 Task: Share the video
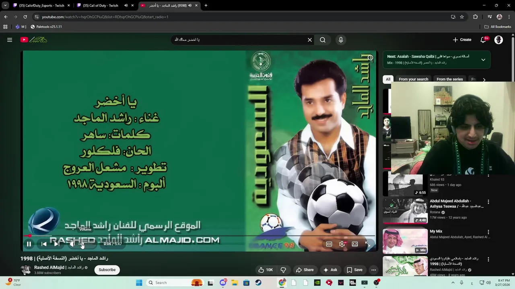[305, 270]
